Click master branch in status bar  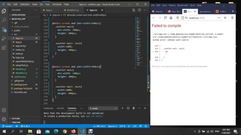point(8,126)
